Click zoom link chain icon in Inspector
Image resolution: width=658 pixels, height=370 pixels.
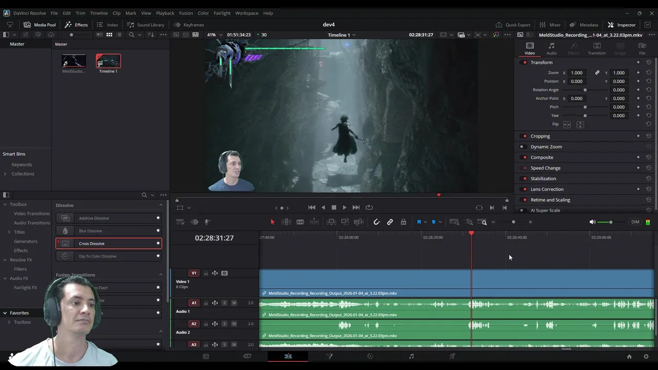click(x=597, y=72)
